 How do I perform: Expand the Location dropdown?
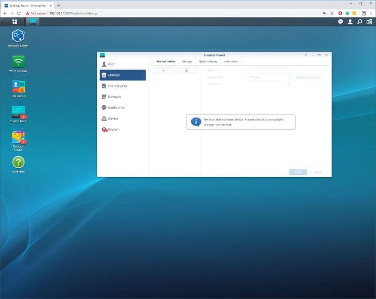[x=268, y=84]
